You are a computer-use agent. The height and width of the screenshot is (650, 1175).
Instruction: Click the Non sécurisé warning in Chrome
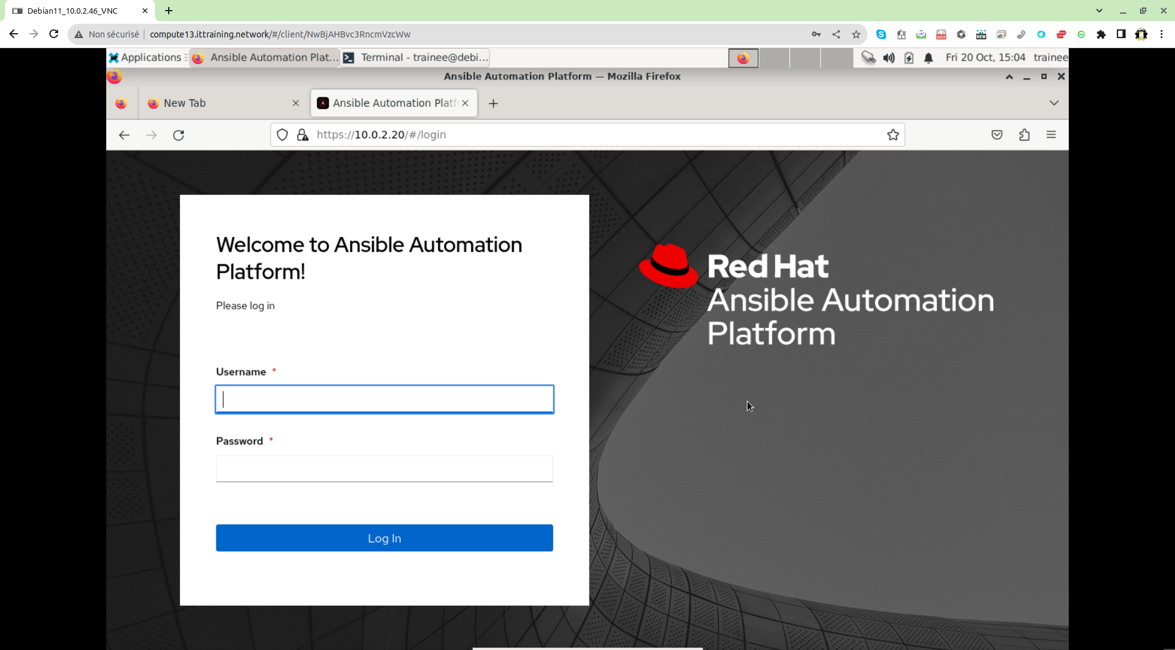(x=107, y=34)
